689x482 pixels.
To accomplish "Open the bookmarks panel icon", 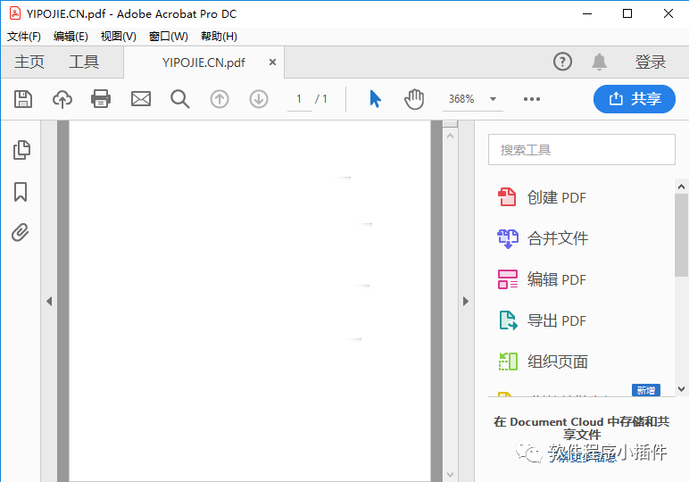I will click(x=21, y=192).
